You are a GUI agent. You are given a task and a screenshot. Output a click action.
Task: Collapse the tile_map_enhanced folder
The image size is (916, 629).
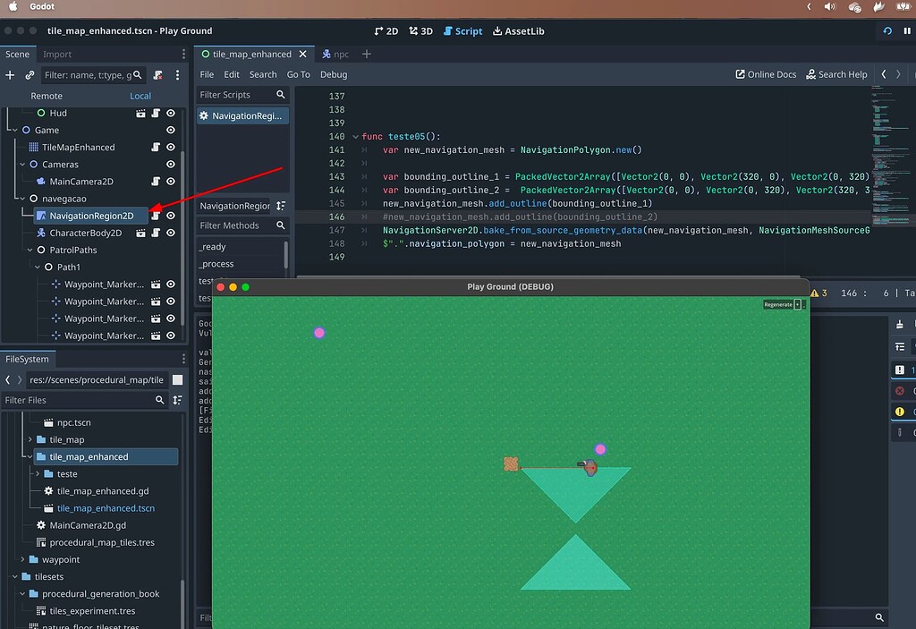pyautogui.click(x=30, y=456)
